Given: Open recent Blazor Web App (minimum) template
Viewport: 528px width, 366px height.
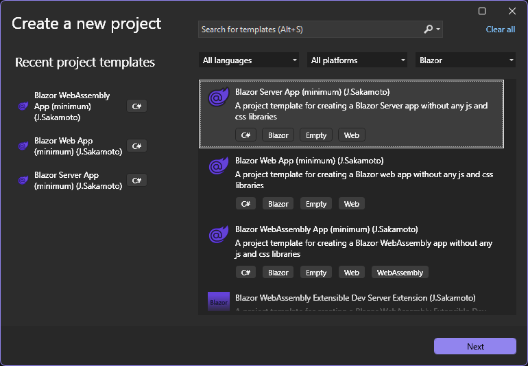Looking at the screenshot, I should tap(78, 146).
